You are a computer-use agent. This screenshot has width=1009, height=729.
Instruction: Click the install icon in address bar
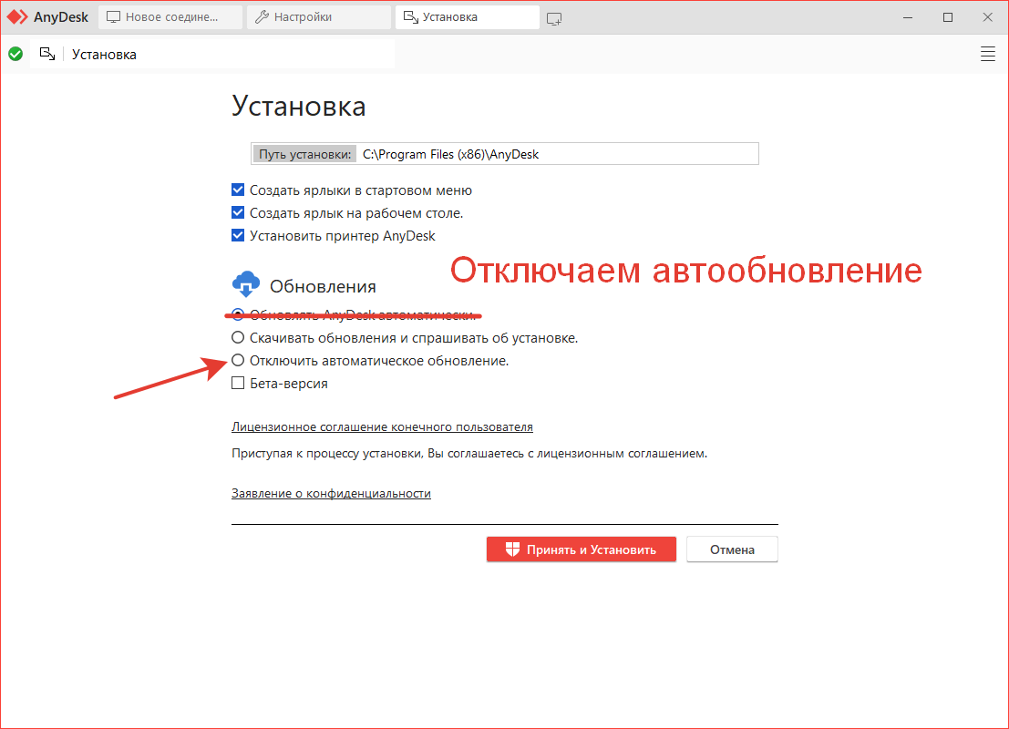[47, 54]
